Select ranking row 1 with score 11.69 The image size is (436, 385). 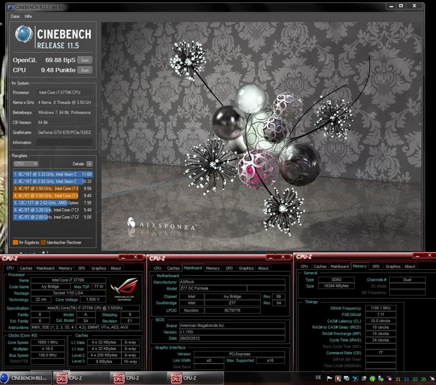53,174
